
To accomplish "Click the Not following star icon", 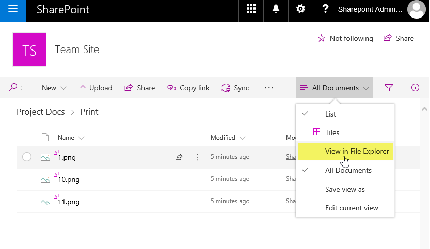I will point(322,38).
